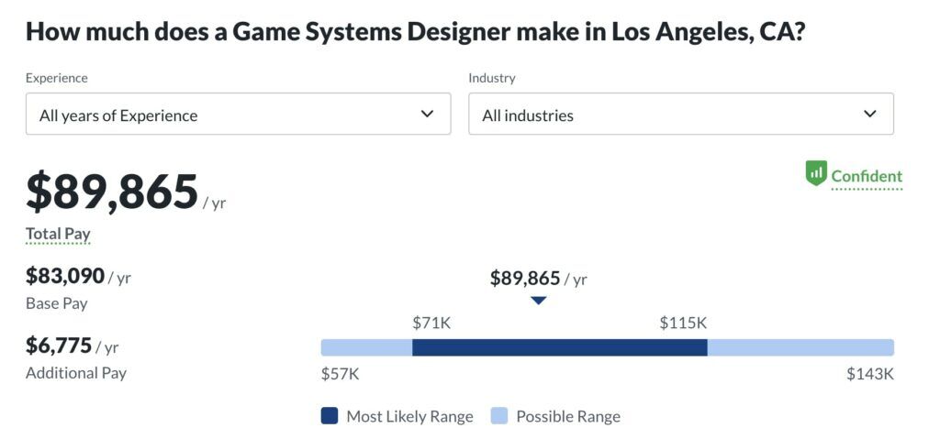Screen dimensions: 940x439
Task: Click the $143K maximum range label
Action: click(869, 374)
